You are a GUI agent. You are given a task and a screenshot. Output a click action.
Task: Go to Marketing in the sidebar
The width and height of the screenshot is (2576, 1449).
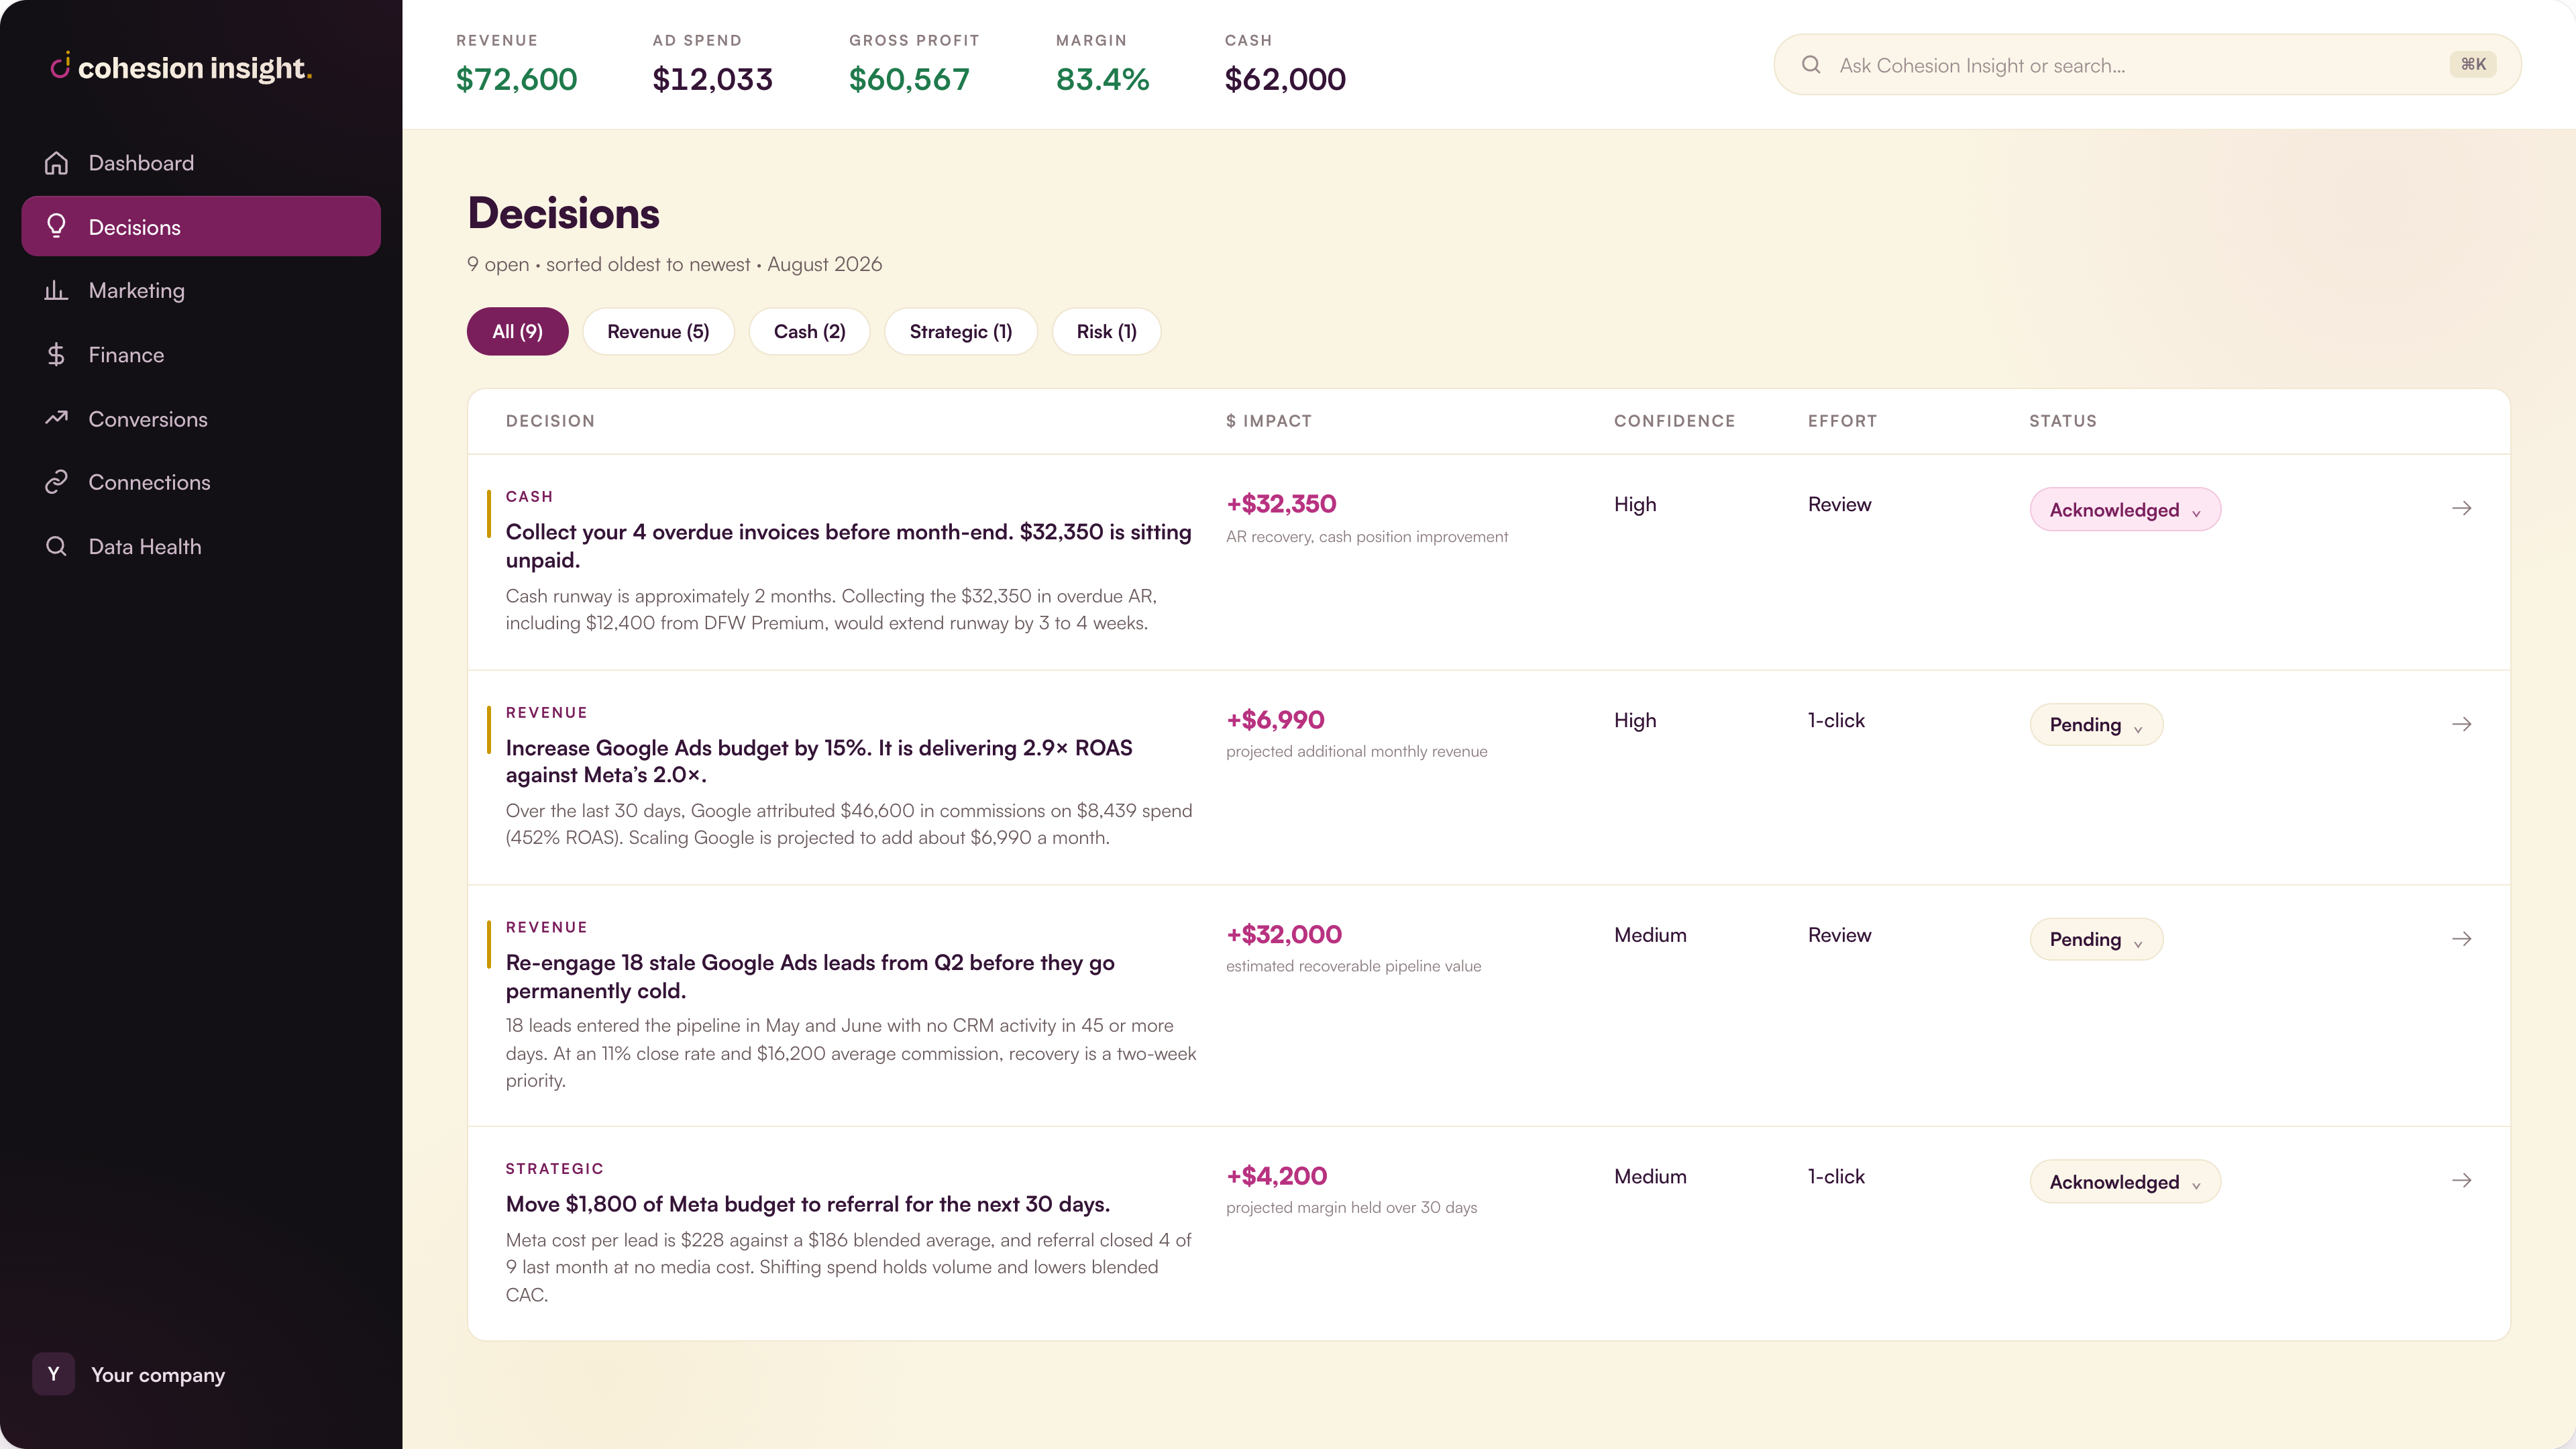point(201,290)
